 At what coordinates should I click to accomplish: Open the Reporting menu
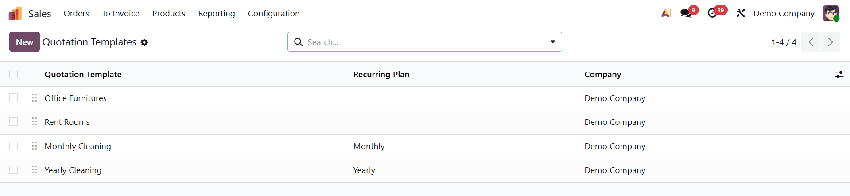(x=217, y=14)
